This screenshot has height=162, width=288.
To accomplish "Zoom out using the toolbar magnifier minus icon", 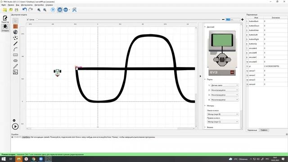I will pos(45,10).
